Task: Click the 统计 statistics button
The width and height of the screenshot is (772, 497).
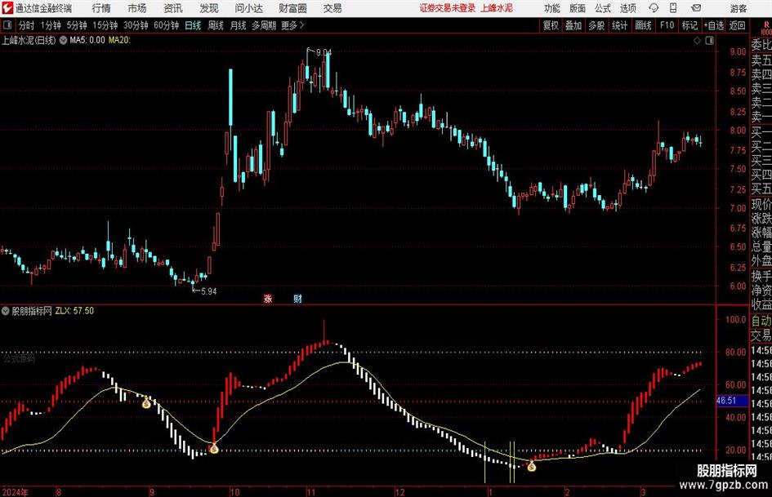Action: click(620, 25)
